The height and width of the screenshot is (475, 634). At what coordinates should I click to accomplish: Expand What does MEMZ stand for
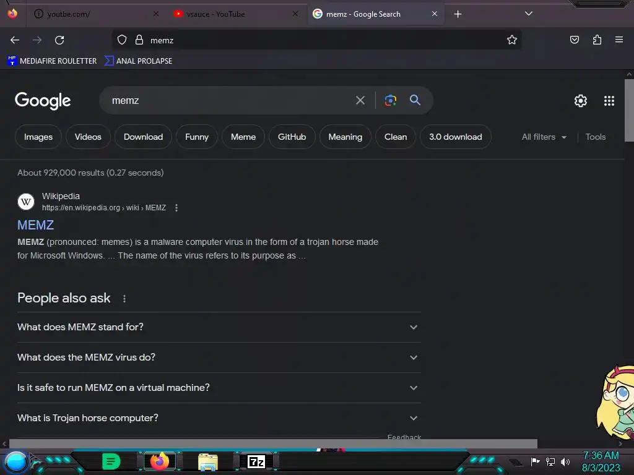(x=219, y=327)
